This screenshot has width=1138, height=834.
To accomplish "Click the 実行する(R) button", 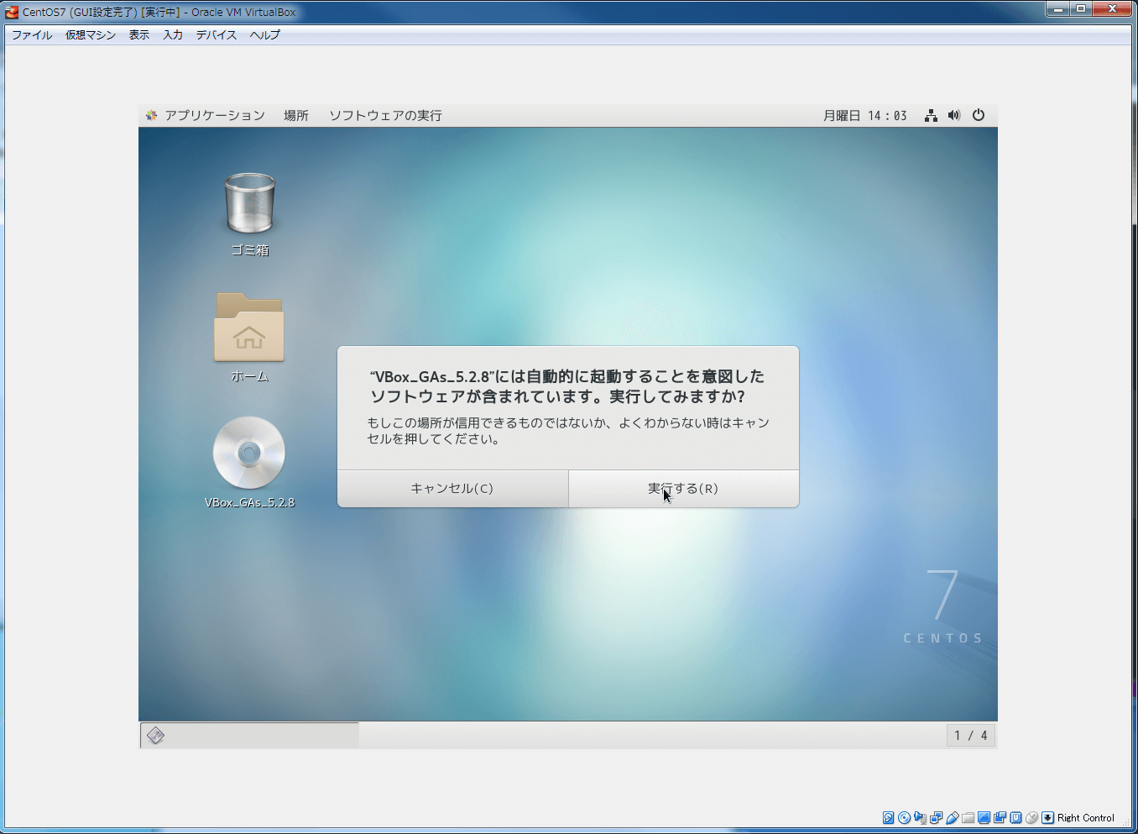I will pos(682,488).
